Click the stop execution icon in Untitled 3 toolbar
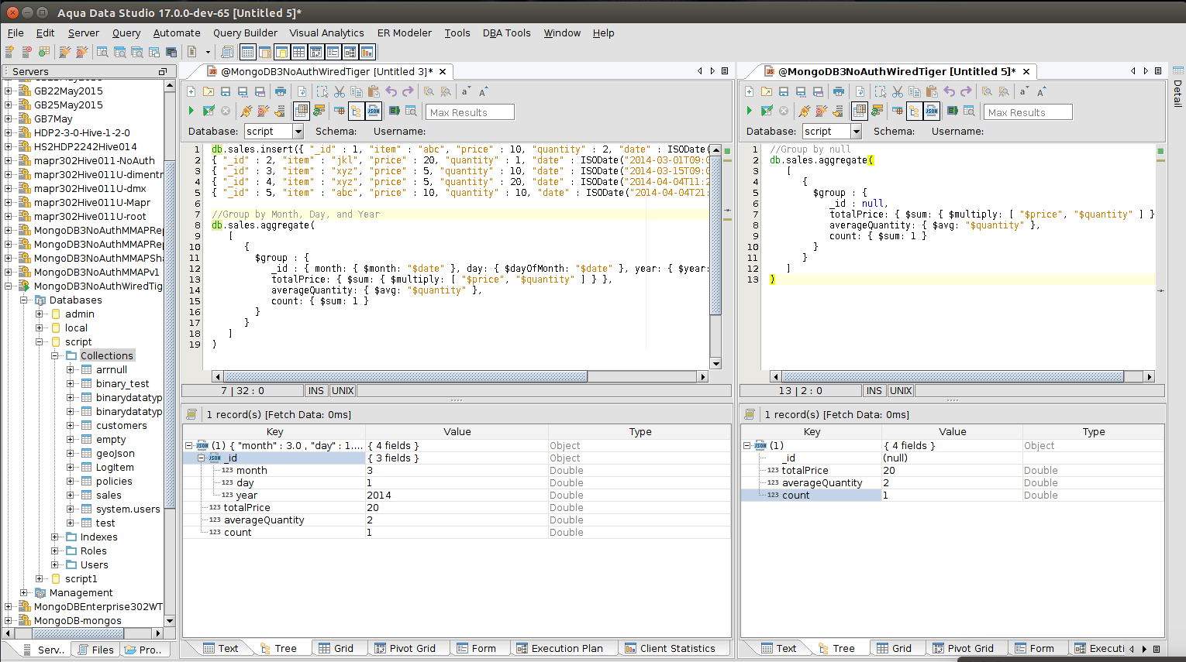Screen dimensions: 1186x662 click(x=226, y=111)
